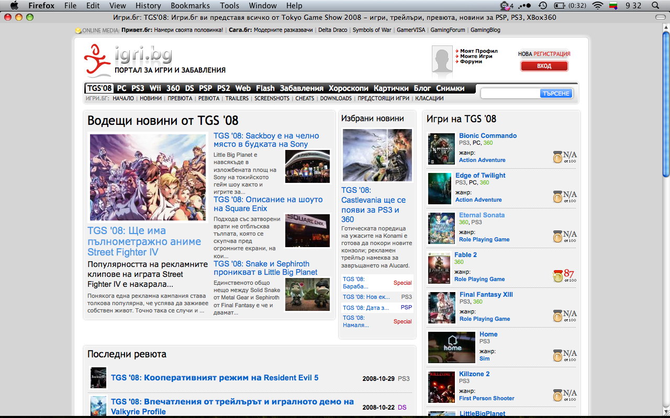Open Killzone 2 cover thumbnail
This screenshot has height=418, width=670.
pos(441,387)
